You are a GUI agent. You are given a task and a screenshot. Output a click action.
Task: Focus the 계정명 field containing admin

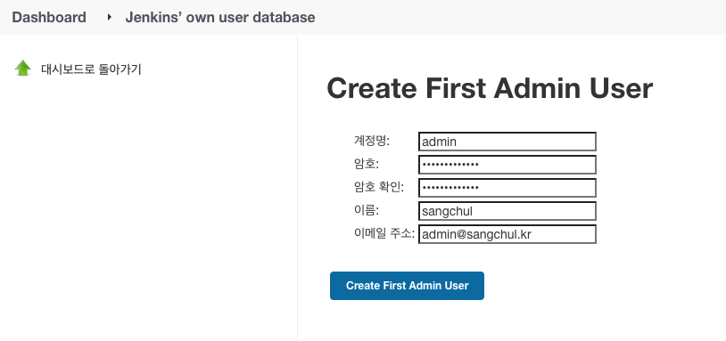click(507, 142)
